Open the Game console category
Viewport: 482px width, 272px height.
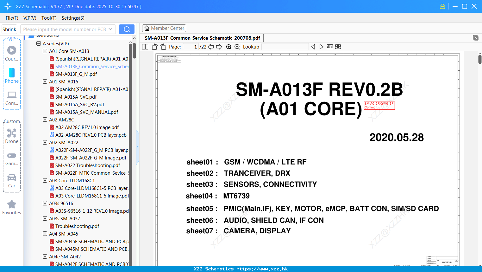[x=12, y=159]
